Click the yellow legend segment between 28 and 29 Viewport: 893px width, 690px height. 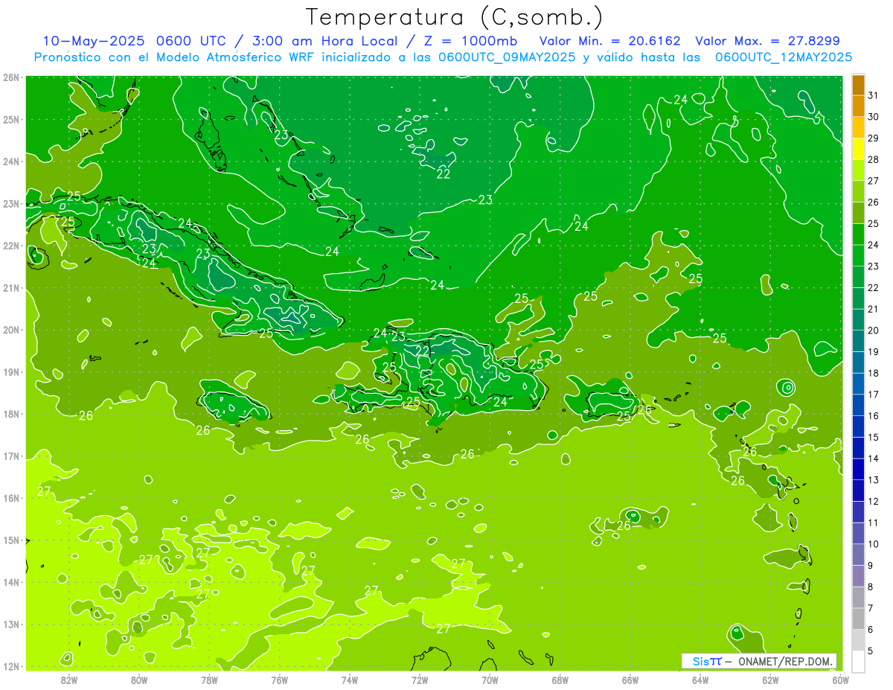(x=858, y=149)
